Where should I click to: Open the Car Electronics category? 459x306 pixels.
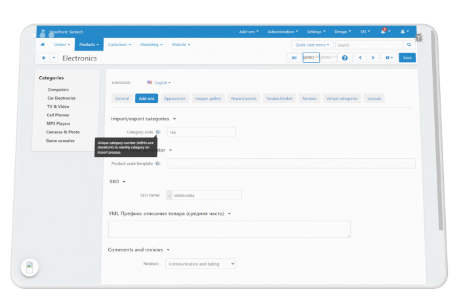click(x=61, y=98)
